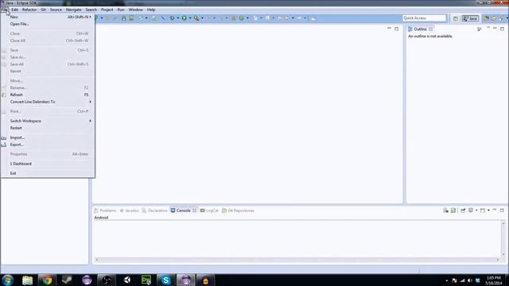Viewport: 509px width, 286px height.
Task: Click the taskbar clock showing 1:05 PM
Action: pyautogui.click(x=493, y=280)
